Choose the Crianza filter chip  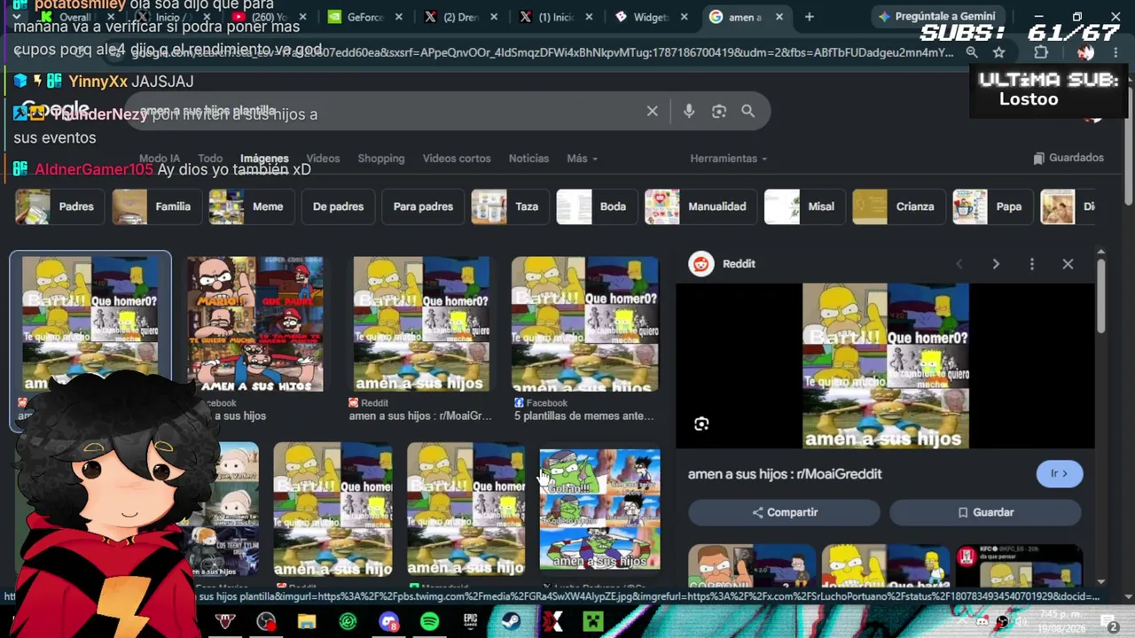click(897, 206)
